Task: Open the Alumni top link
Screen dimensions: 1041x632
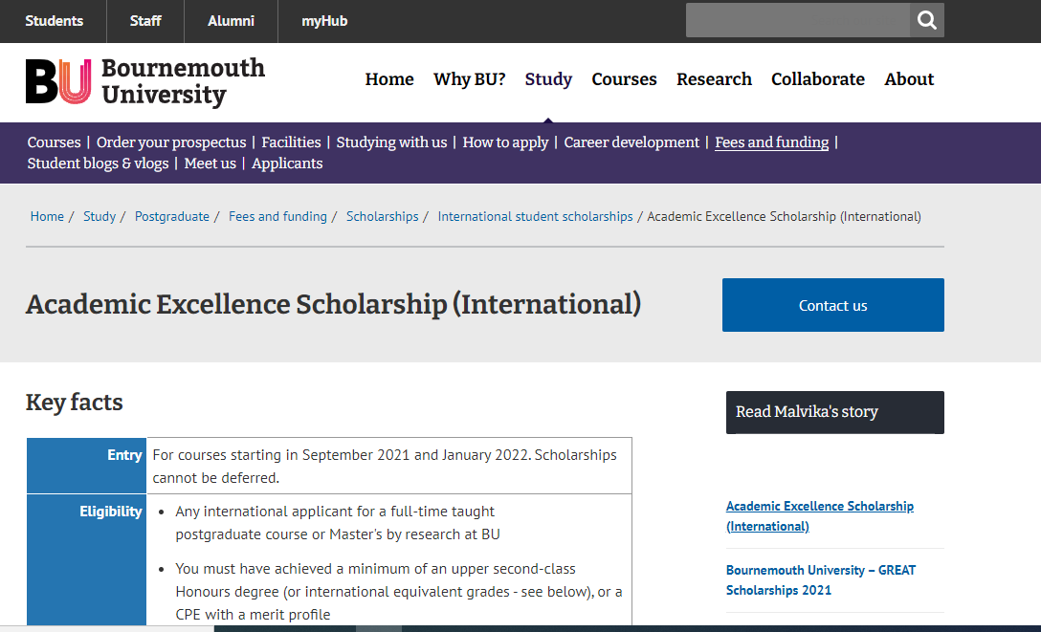Action: [231, 21]
